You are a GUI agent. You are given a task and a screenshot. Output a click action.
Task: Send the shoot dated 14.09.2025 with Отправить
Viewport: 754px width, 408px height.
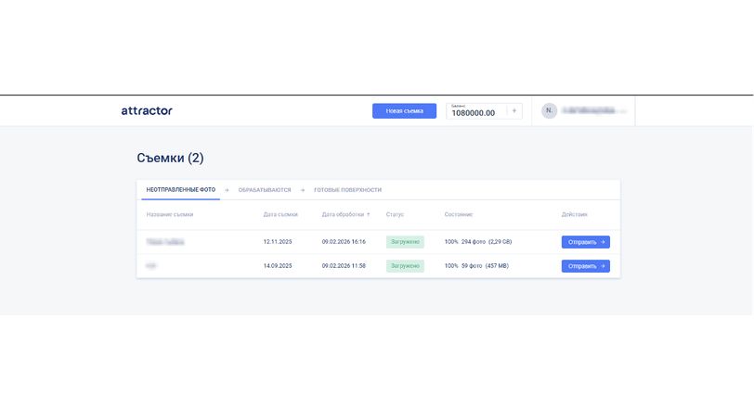(x=585, y=266)
